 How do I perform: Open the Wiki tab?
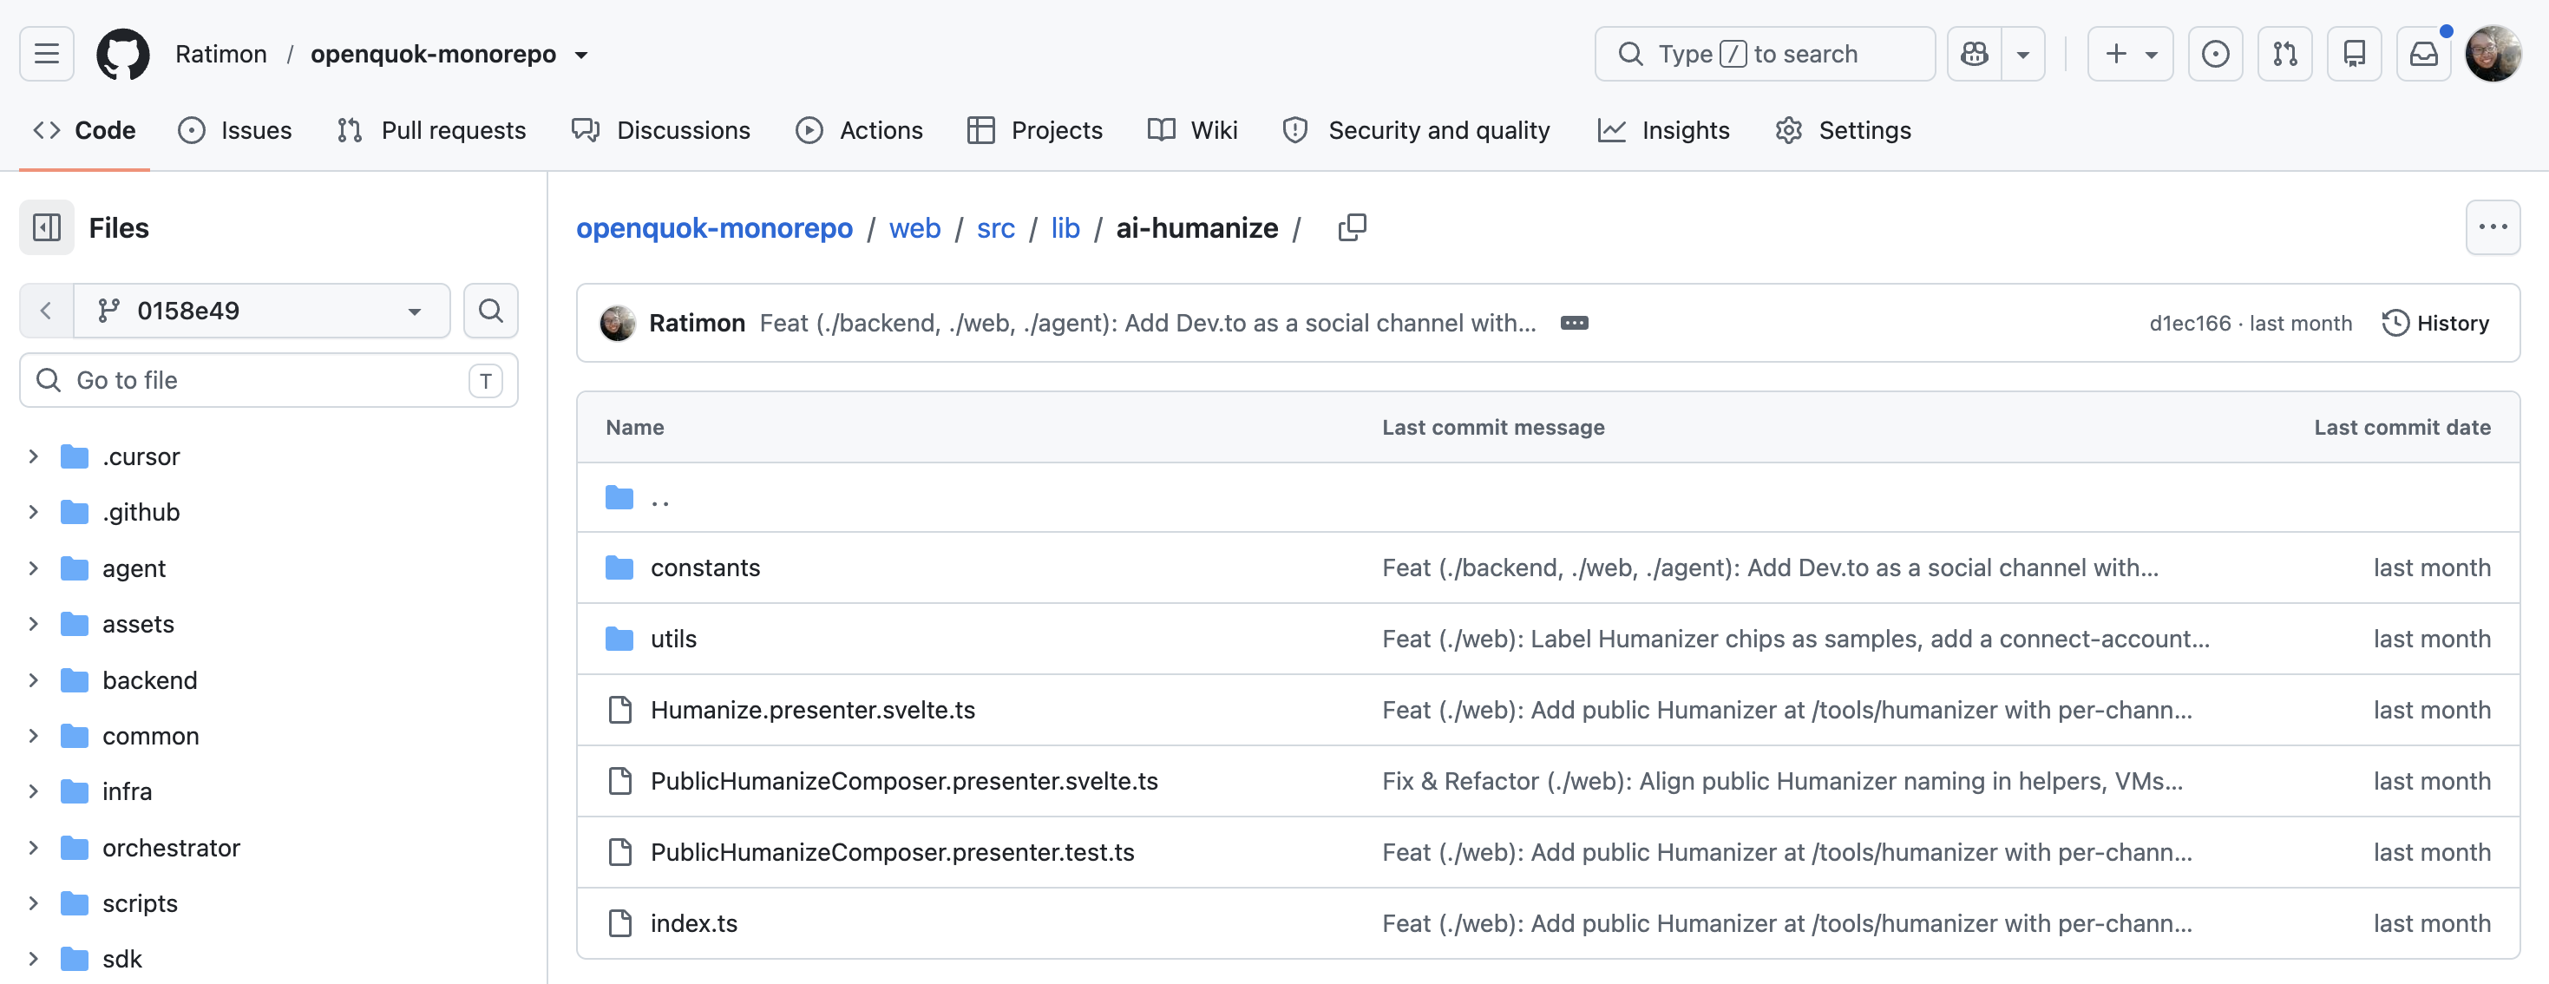1192,131
